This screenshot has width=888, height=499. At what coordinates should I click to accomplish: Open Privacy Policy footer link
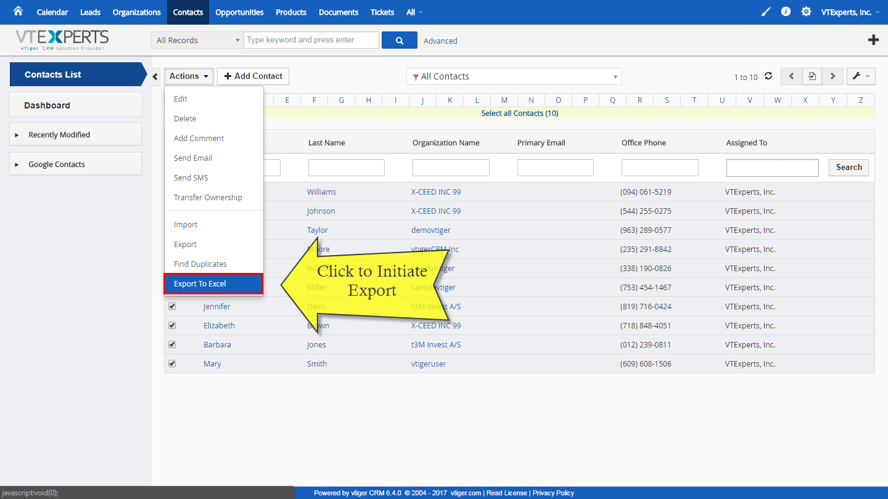coord(553,493)
